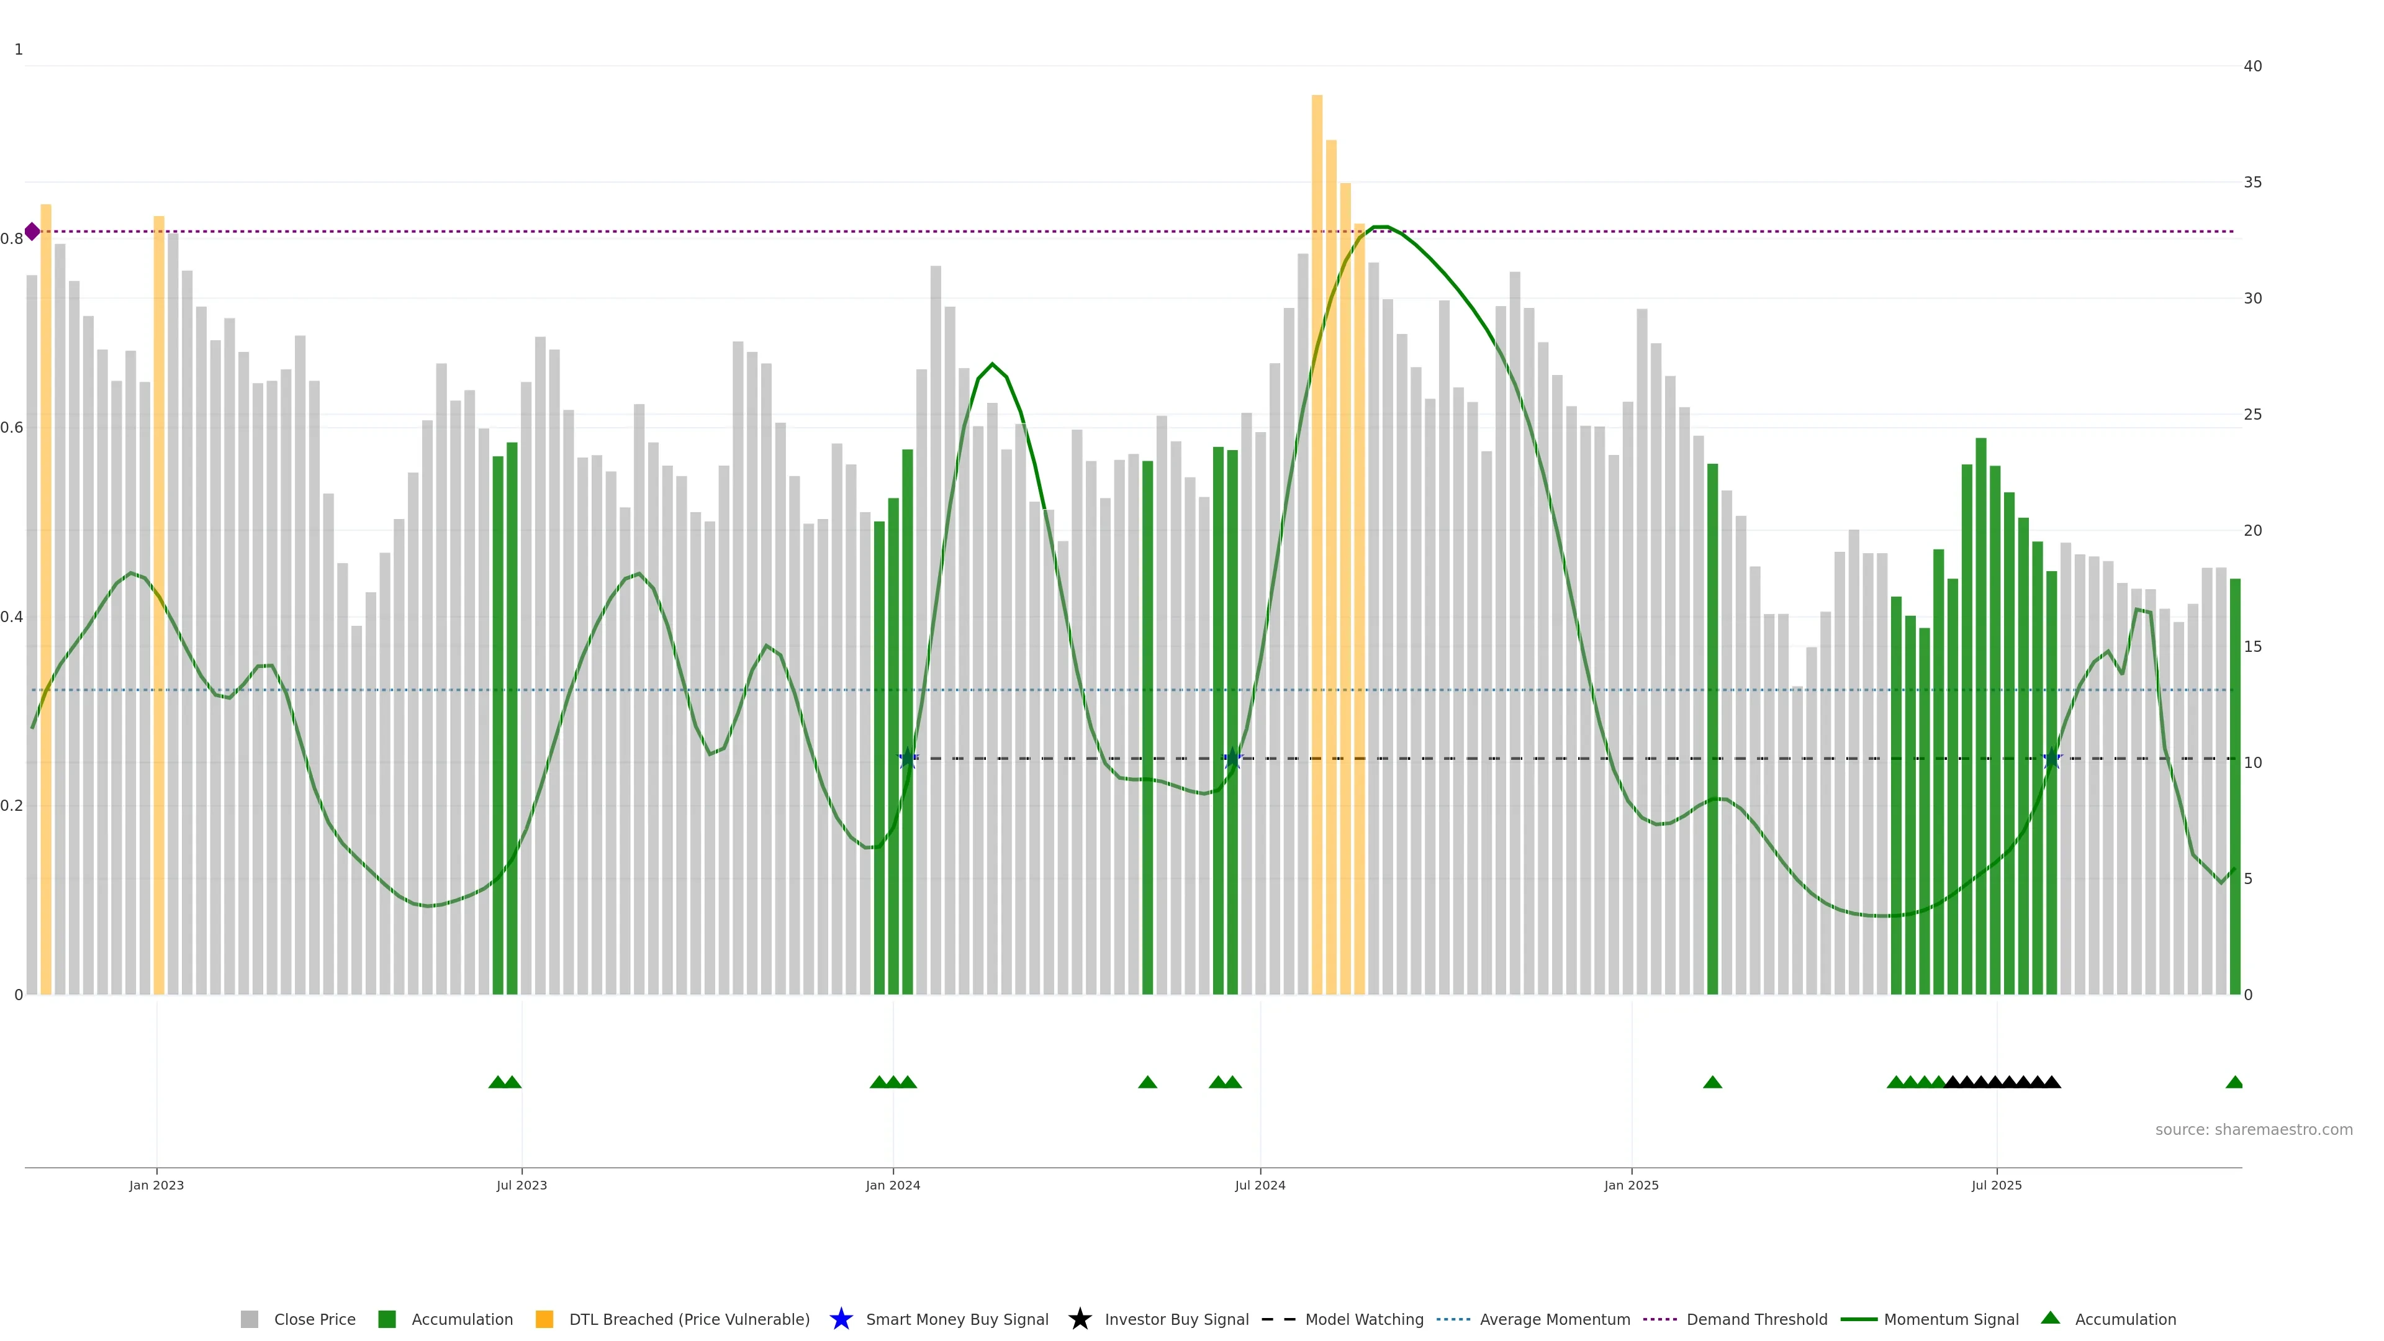Toggle the orange DTL Breached legend square

coord(544,1319)
